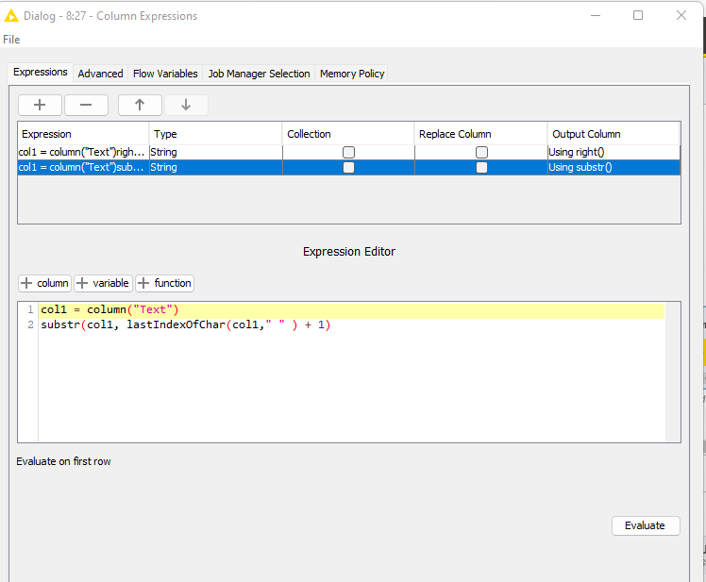This screenshot has width=706, height=582.
Task: Click the Replace Column header
Action: coord(480,134)
